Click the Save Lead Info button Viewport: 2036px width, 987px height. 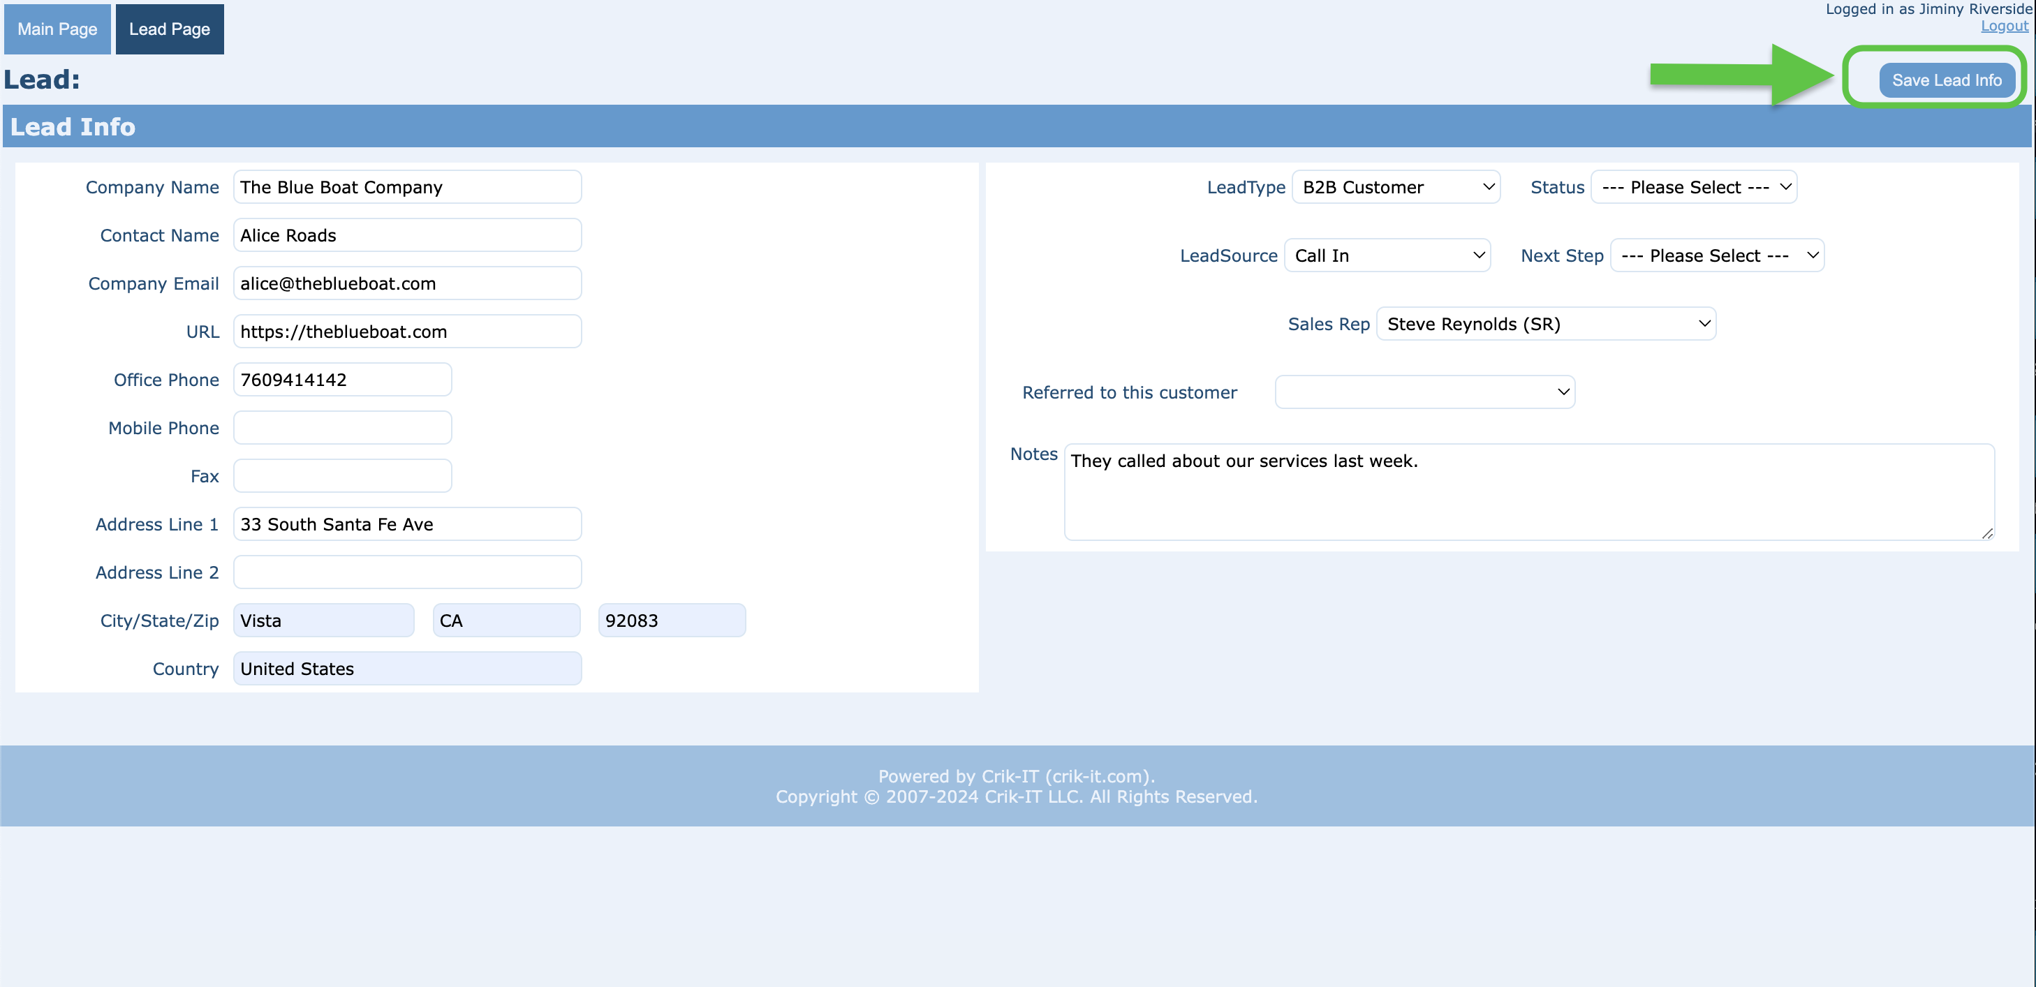point(1947,80)
